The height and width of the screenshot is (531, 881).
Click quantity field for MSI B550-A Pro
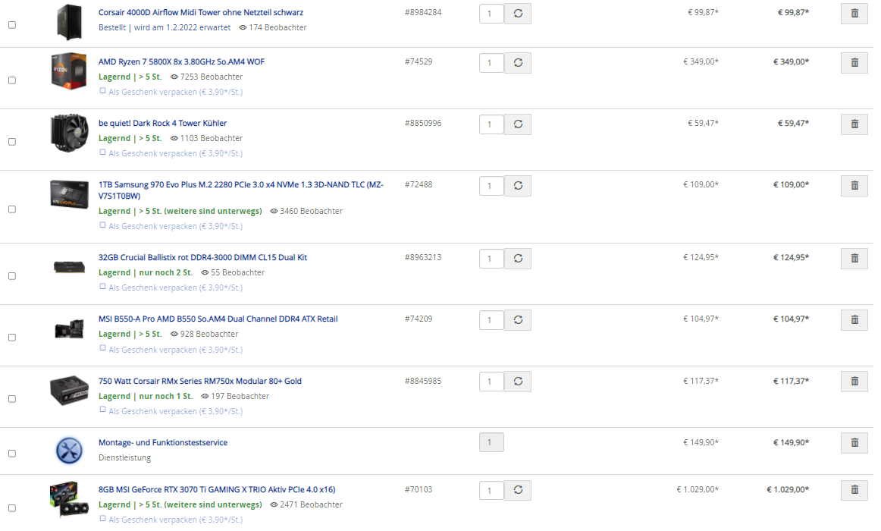tap(491, 319)
